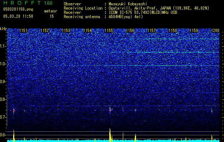Click the tallest yellow power spike below 1155
Viewport: 224px width, 142px height.
point(110,135)
